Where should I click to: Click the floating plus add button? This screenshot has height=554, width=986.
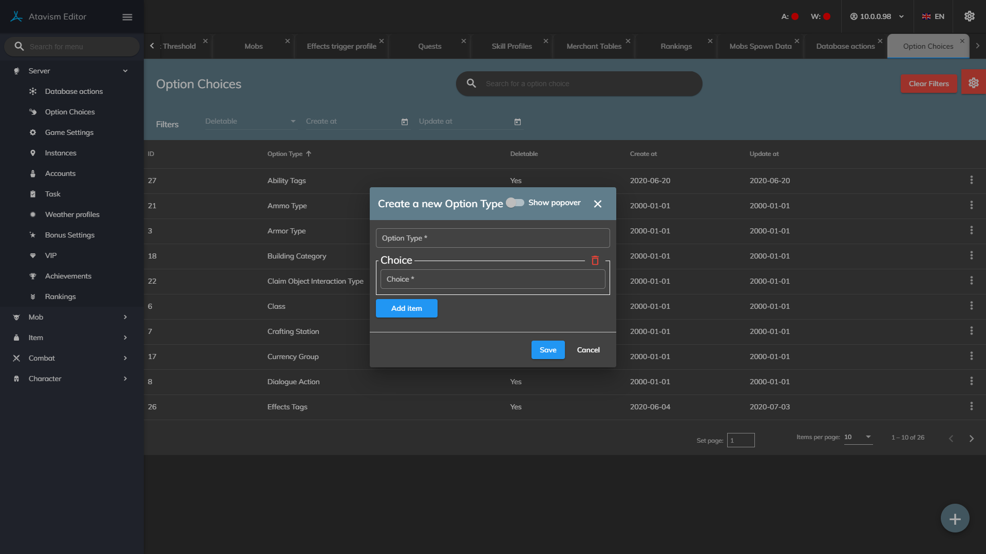click(955, 519)
